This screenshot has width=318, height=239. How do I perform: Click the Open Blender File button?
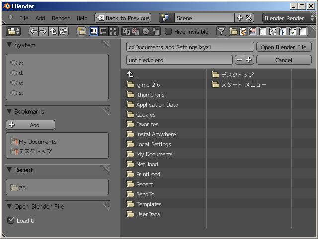pyautogui.click(x=284, y=47)
